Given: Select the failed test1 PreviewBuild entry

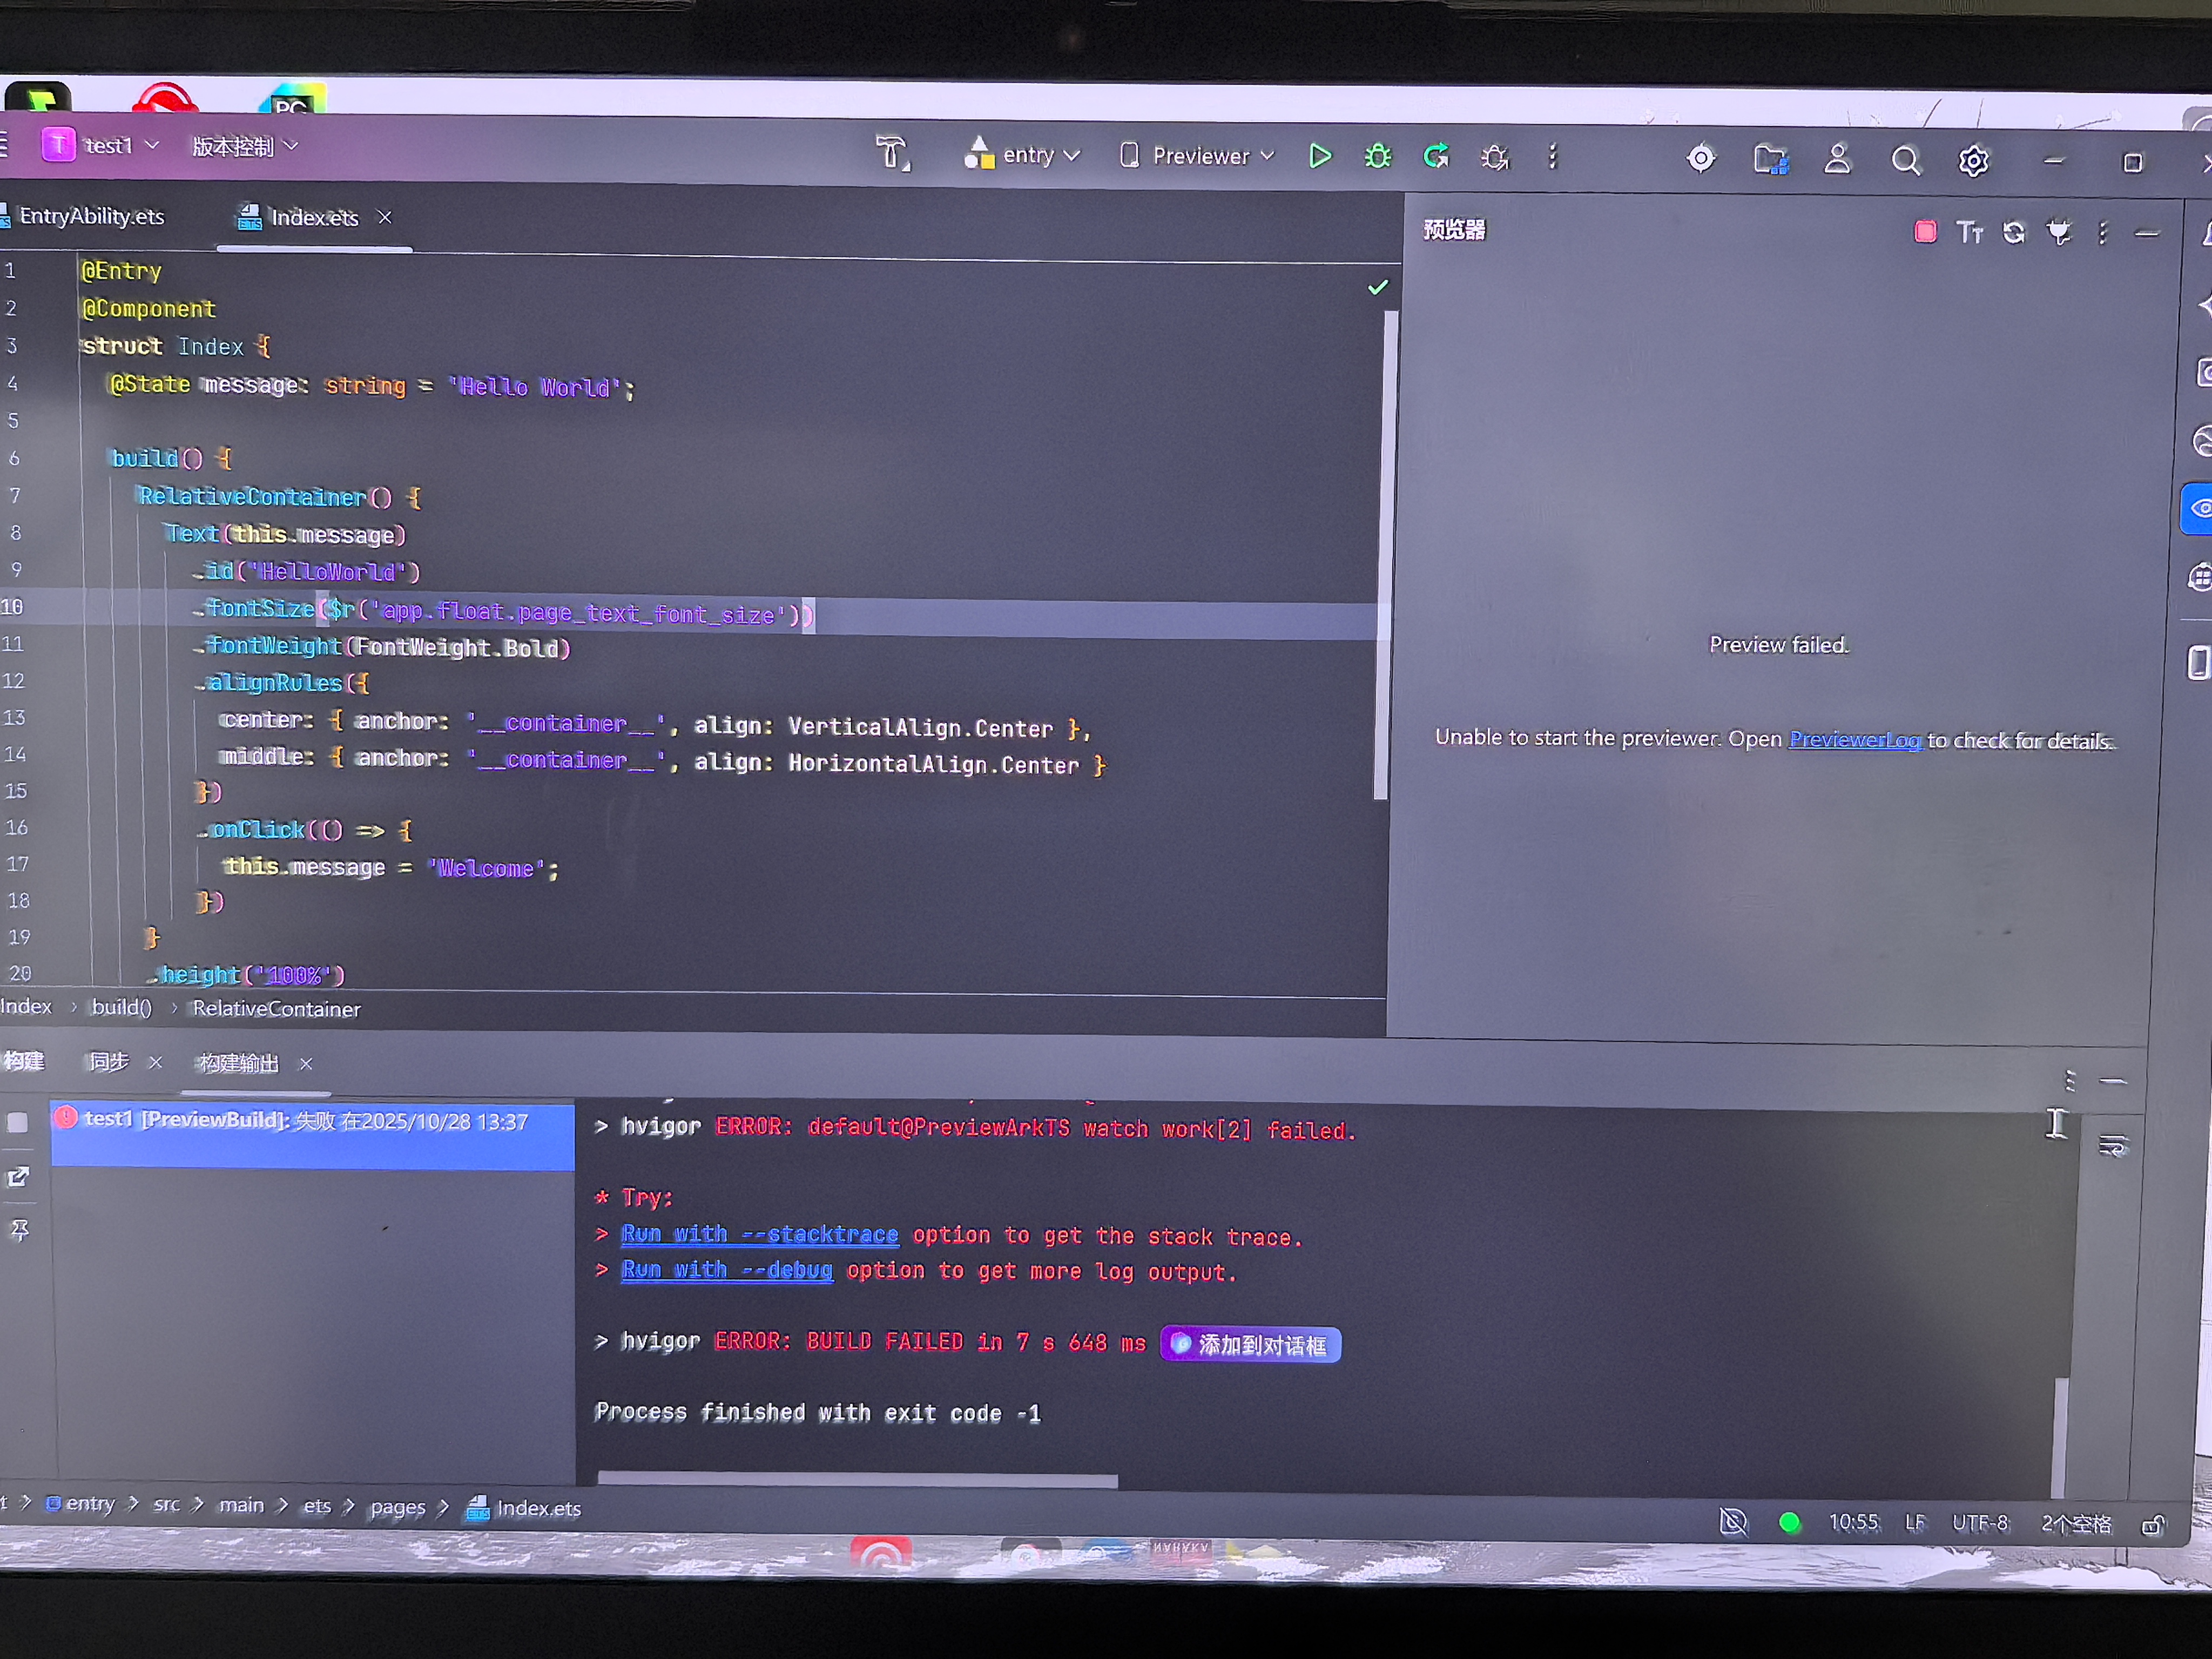Looking at the screenshot, I should [305, 1121].
